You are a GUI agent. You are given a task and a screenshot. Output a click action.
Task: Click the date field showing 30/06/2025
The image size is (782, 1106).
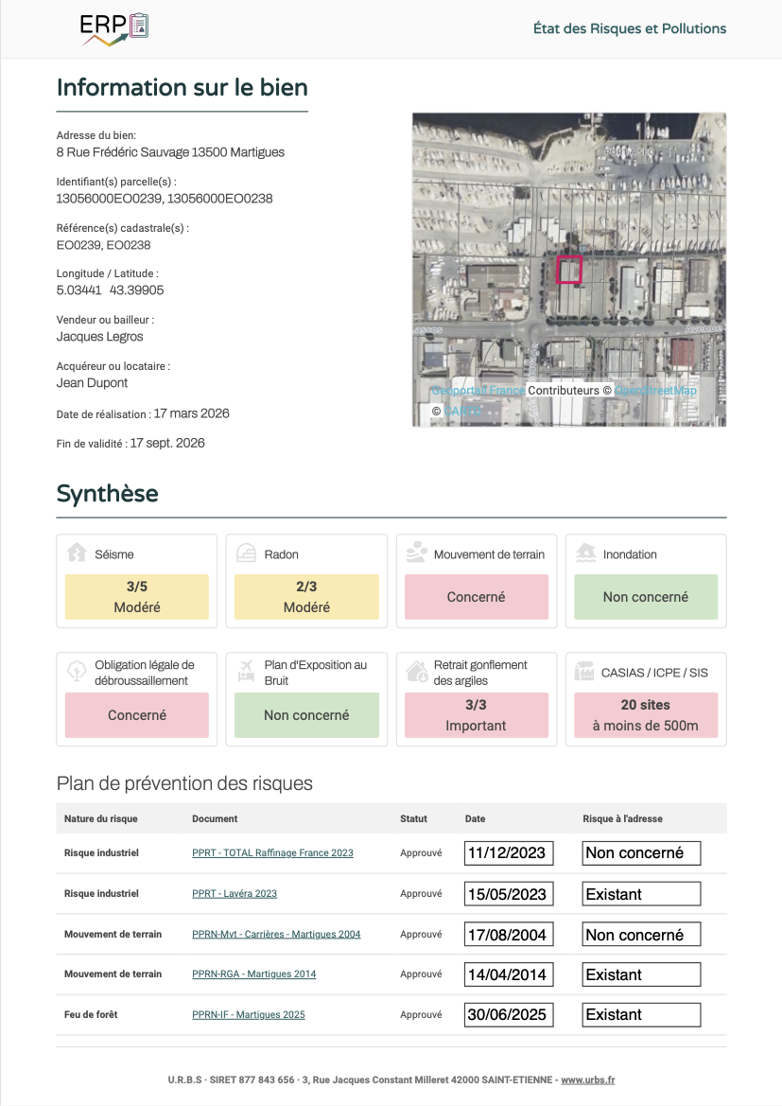point(509,1014)
